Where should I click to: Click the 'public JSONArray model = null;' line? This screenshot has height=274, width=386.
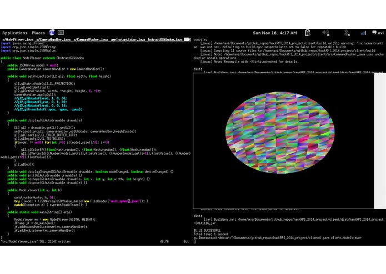click(33, 65)
